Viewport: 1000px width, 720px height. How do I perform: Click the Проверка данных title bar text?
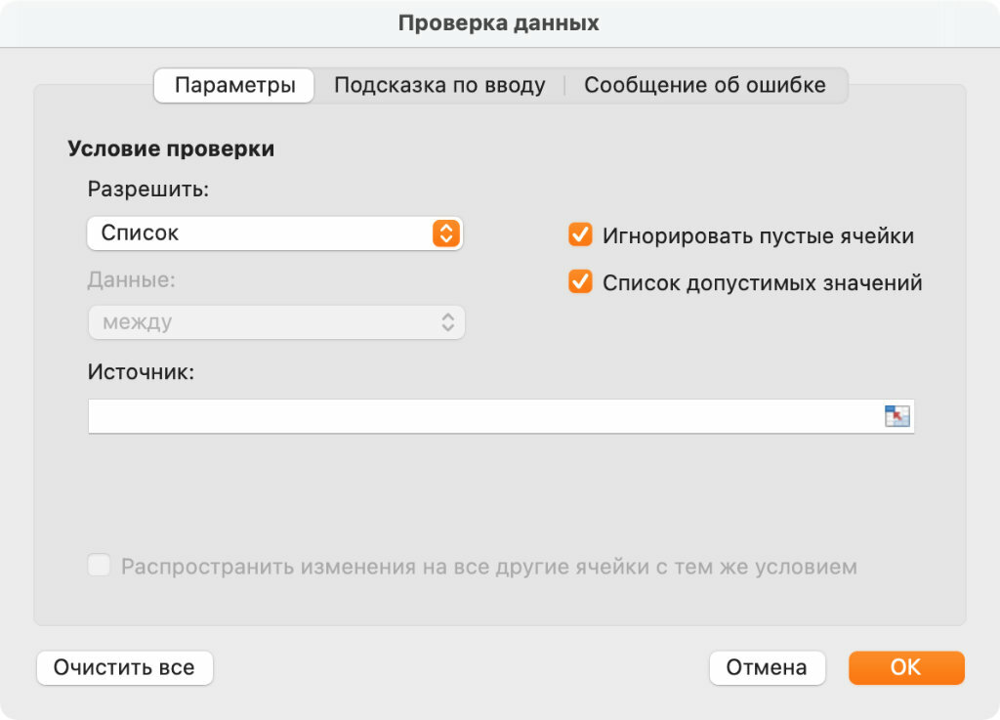point(499,23)
